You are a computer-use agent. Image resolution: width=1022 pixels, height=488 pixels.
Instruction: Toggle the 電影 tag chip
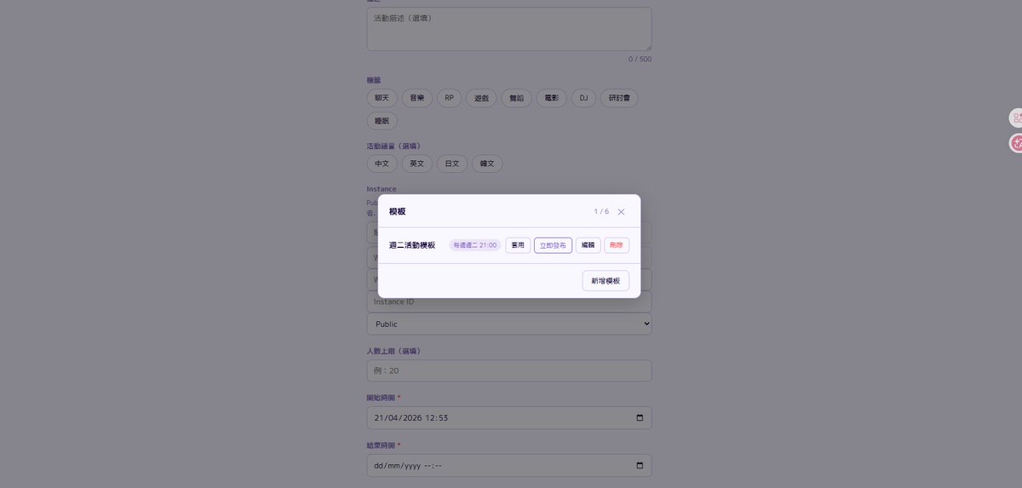552,98
